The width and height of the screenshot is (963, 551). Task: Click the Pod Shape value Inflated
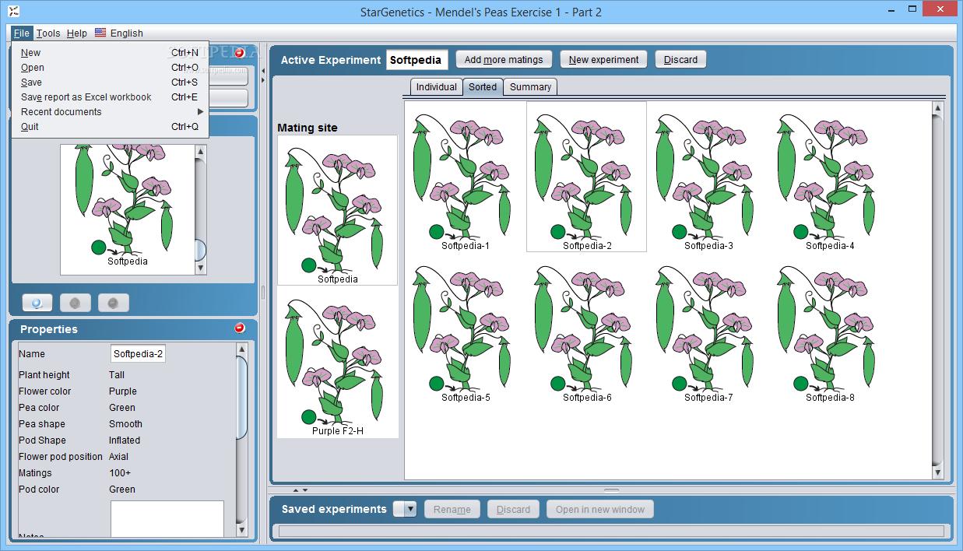125,440
